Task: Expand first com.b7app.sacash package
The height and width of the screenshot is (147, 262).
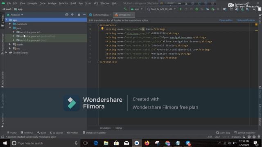Action: tap(14, 32)
